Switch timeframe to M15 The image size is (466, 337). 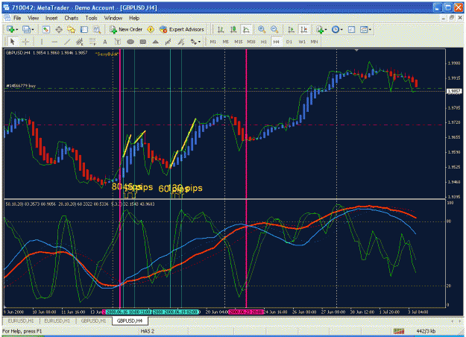(239, 42)
